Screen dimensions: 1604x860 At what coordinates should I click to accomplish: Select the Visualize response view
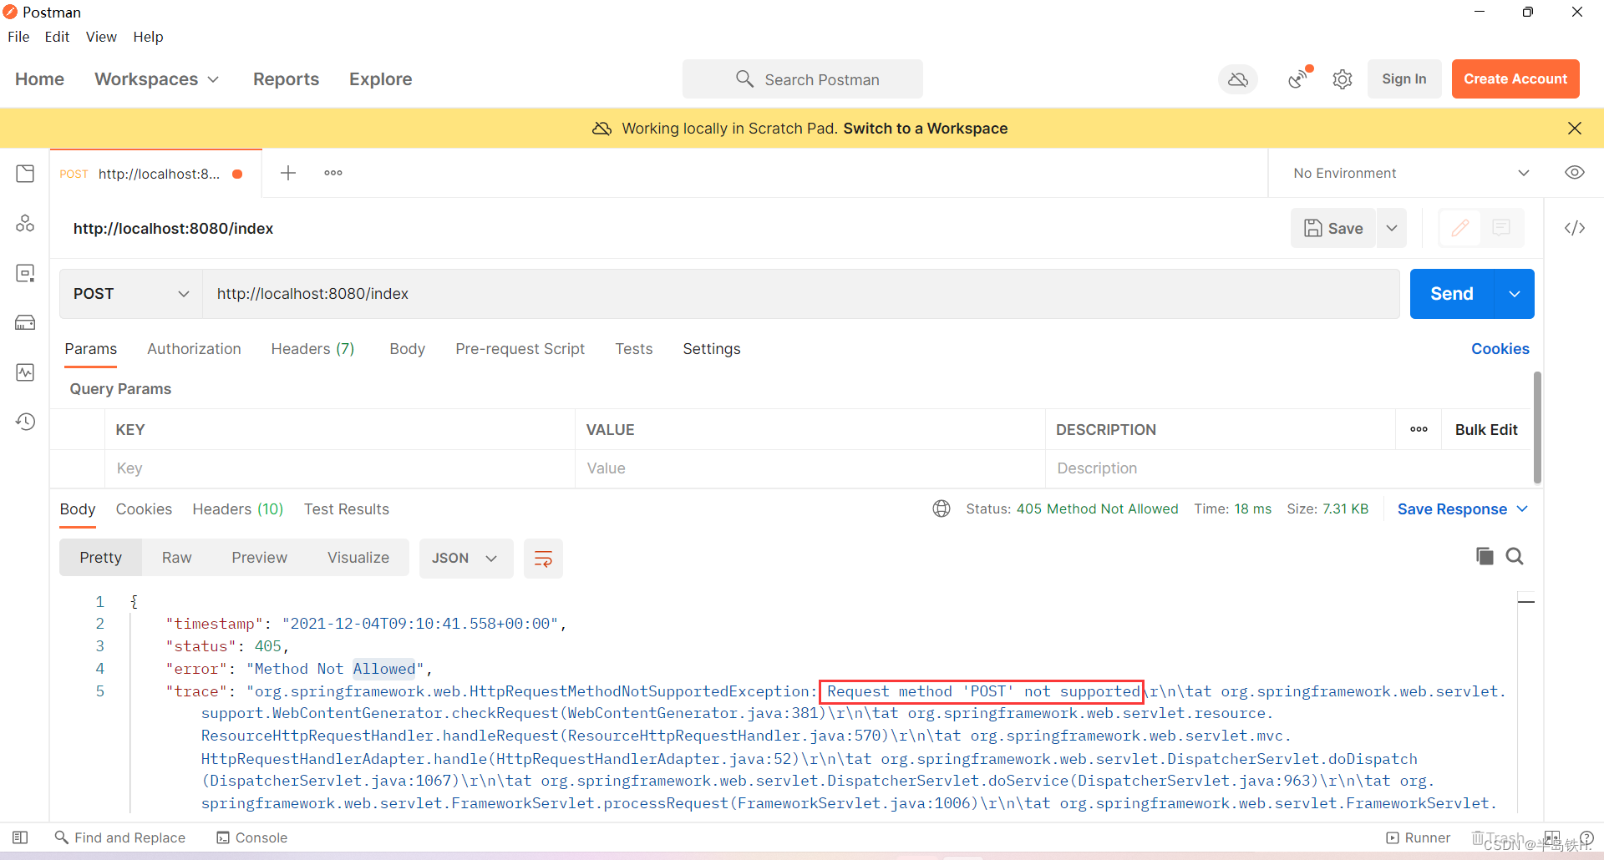[358, 558]
